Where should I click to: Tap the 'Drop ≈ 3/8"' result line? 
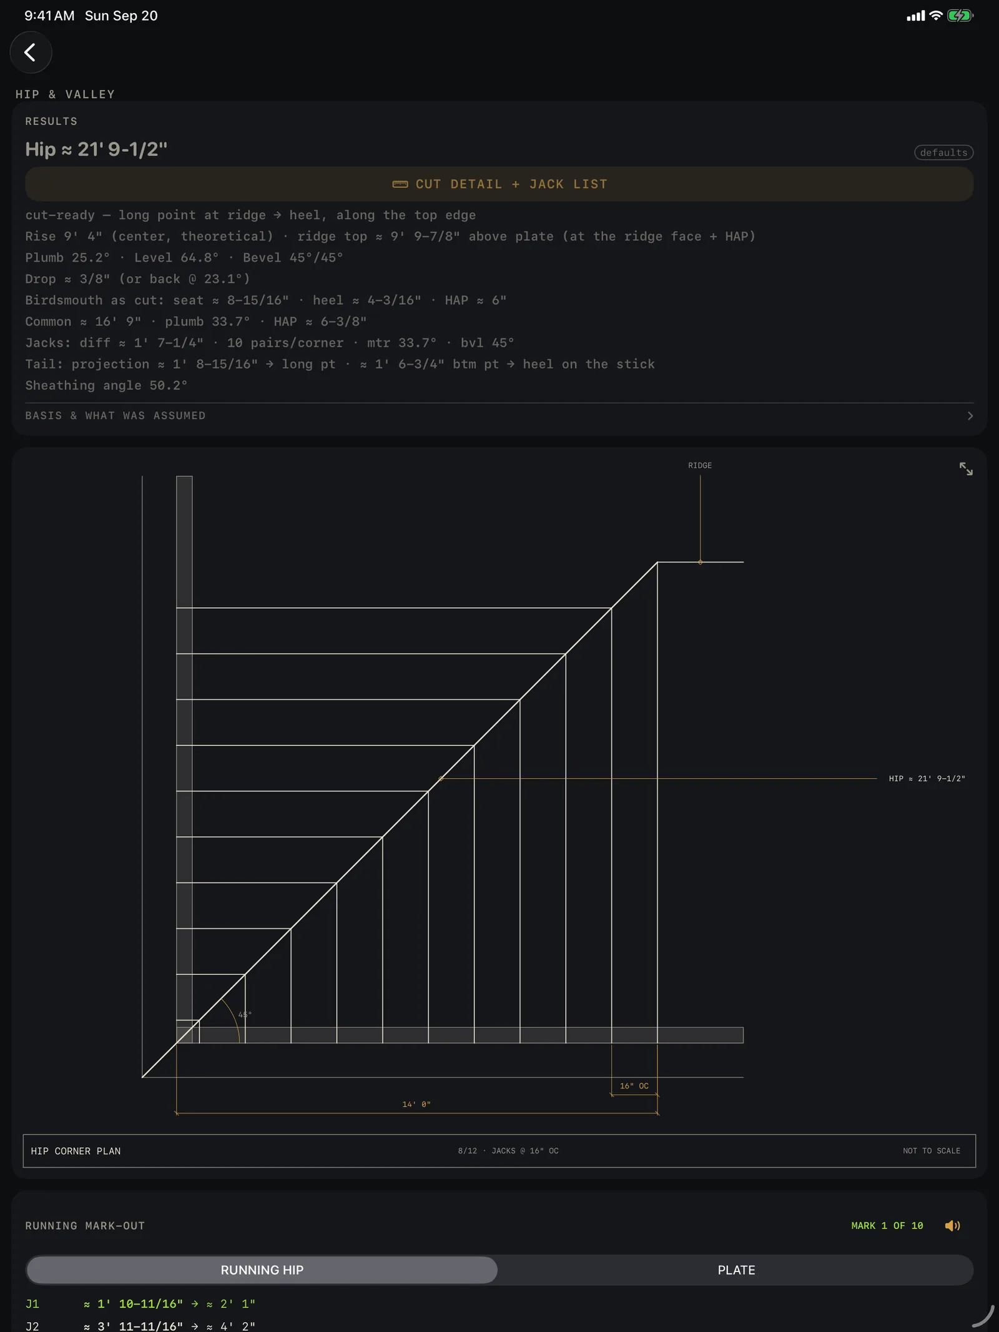tap(137, 279)
